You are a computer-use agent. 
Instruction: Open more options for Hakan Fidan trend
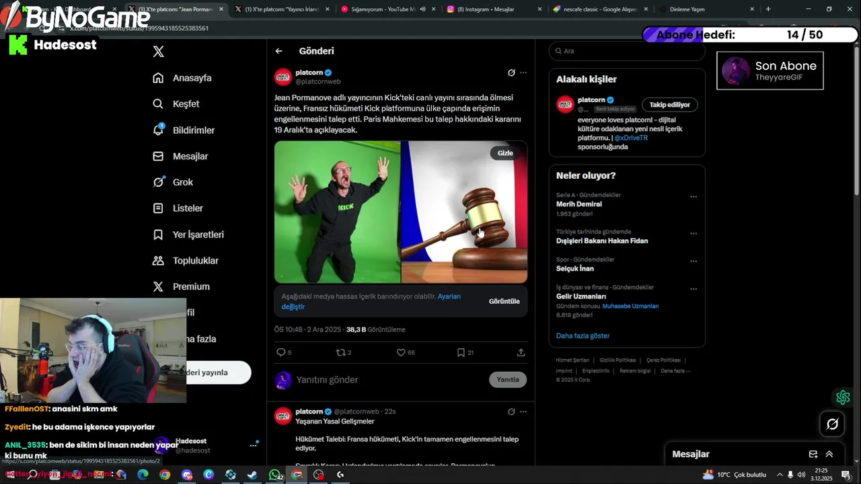pyautogui.click(x=694, y=233)
